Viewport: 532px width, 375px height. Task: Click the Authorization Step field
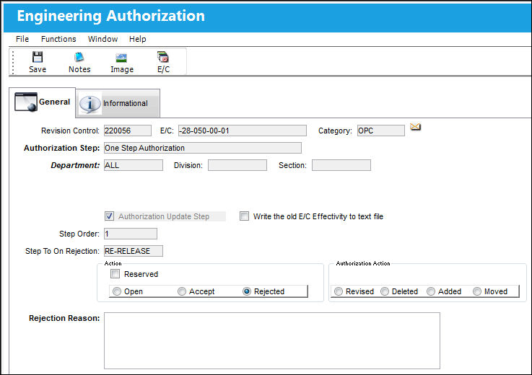[x=203, y=148]
